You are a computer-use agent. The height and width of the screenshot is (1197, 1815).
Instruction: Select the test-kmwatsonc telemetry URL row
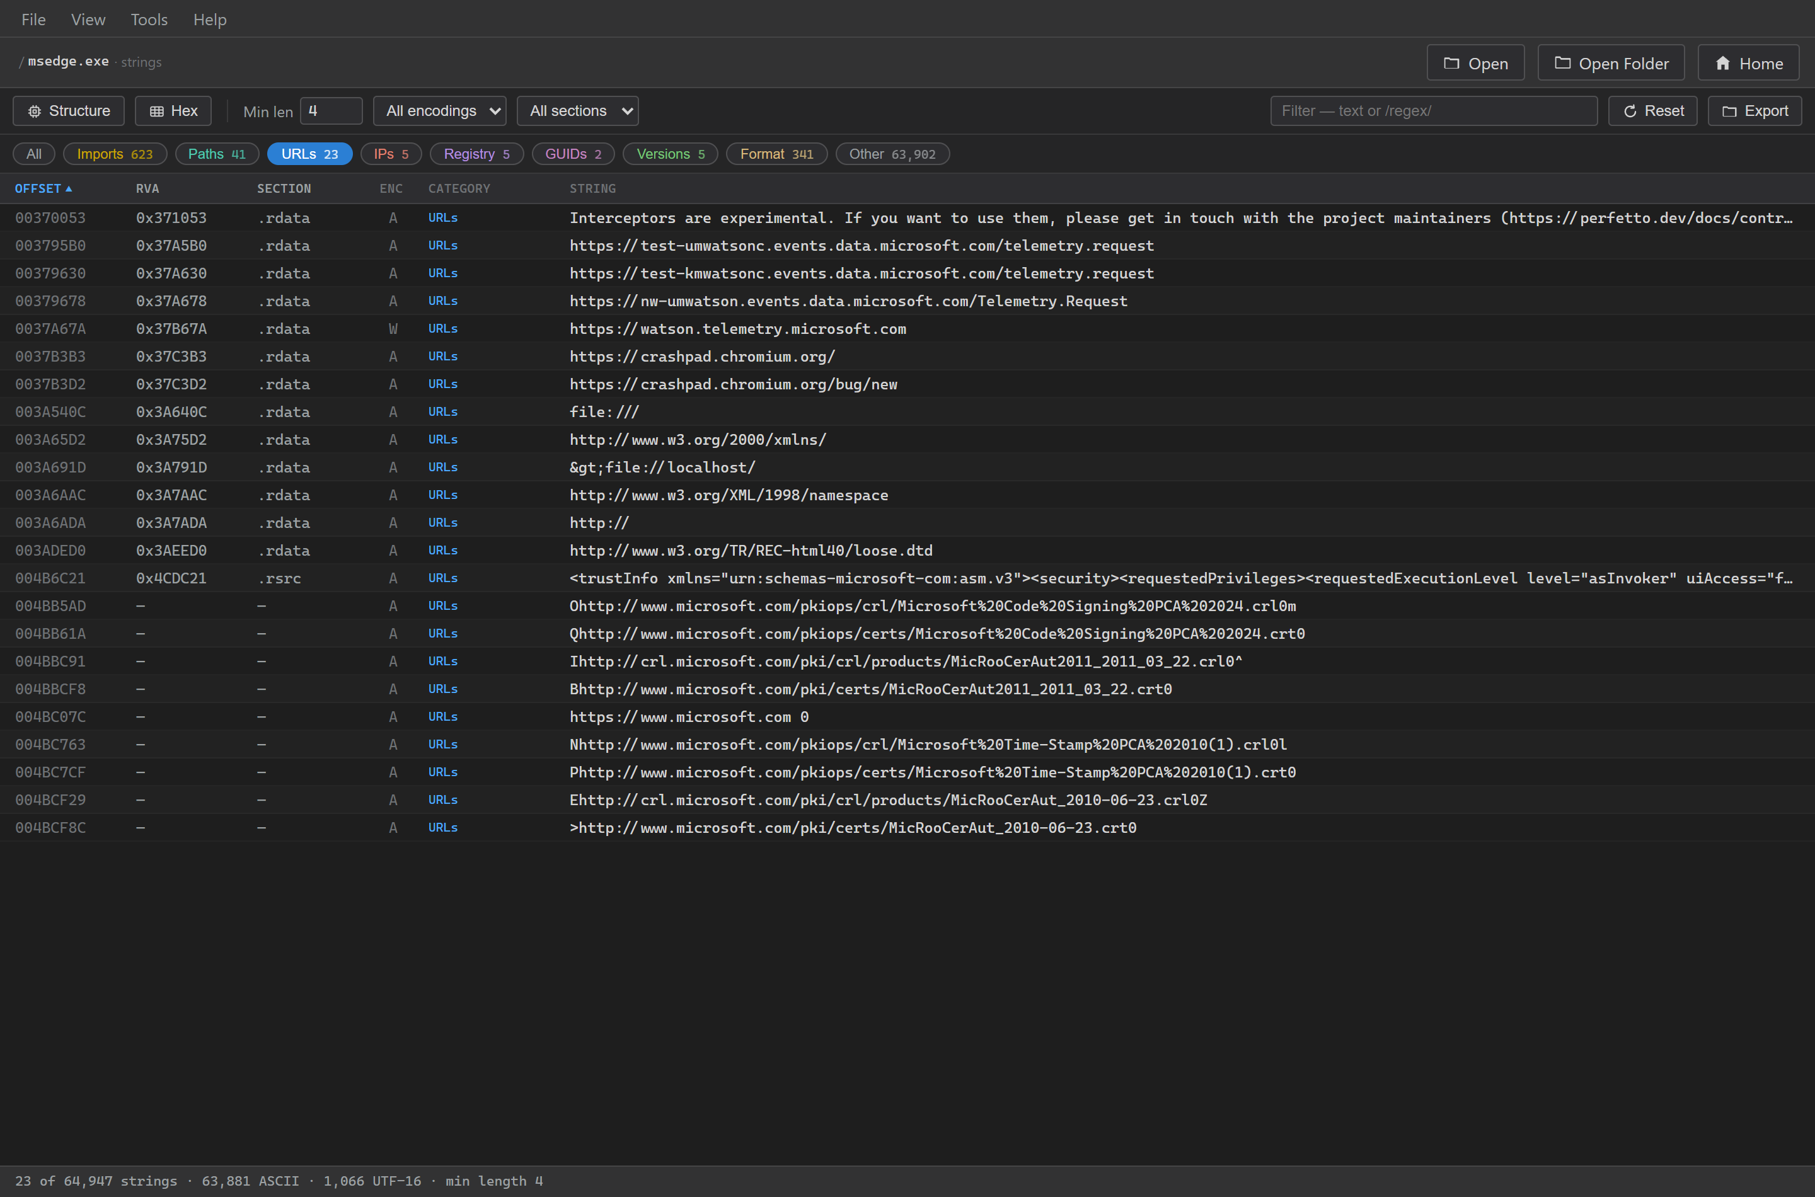[x=907, y=273]
